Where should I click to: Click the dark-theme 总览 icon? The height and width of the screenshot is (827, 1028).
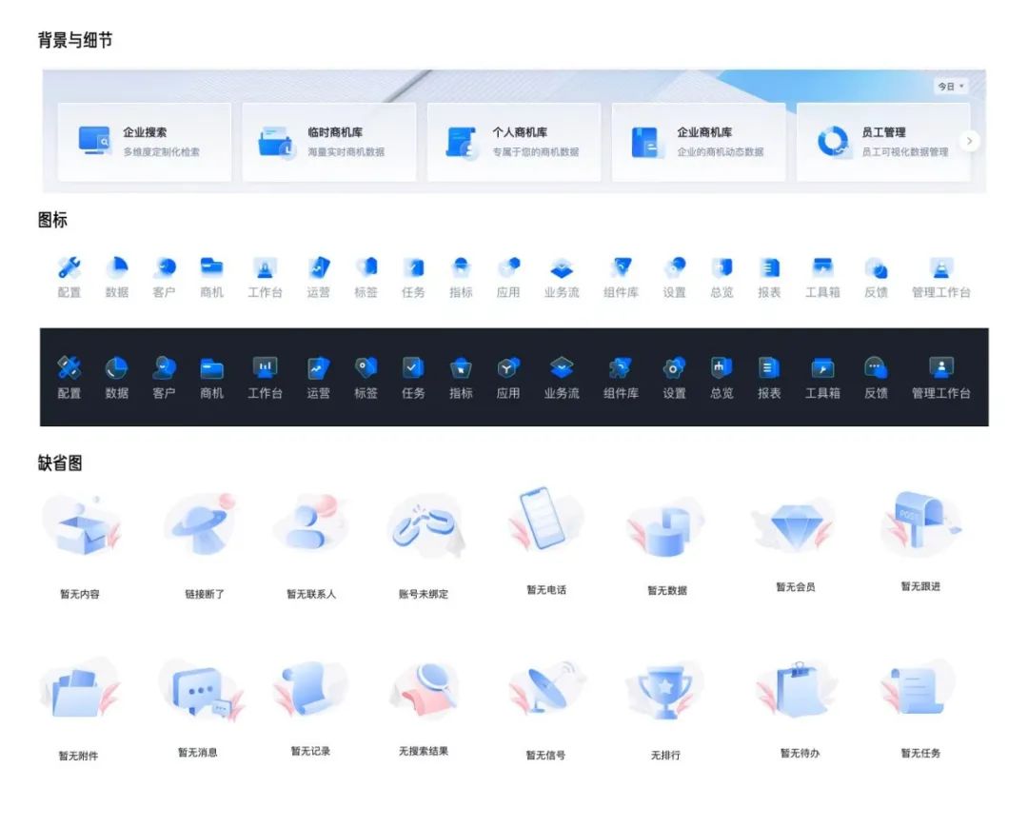click(722, 367)
